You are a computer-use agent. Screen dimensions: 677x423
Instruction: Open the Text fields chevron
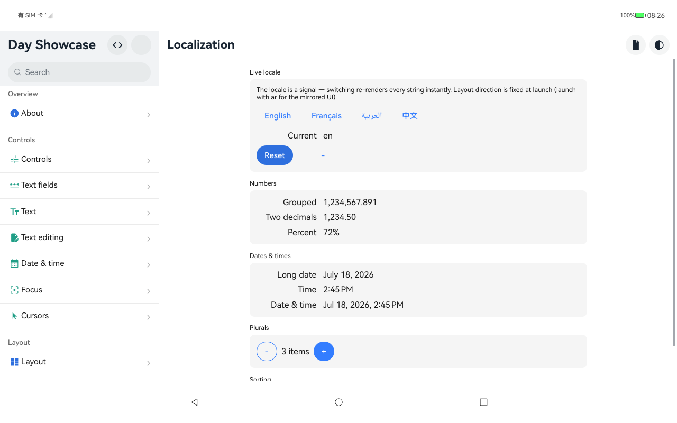pos(149,187)
